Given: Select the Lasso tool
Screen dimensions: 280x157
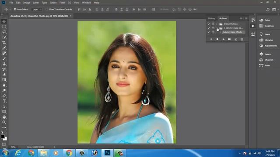Looking at the screenshot, I should pyautogui.click(x=4, y=32).
